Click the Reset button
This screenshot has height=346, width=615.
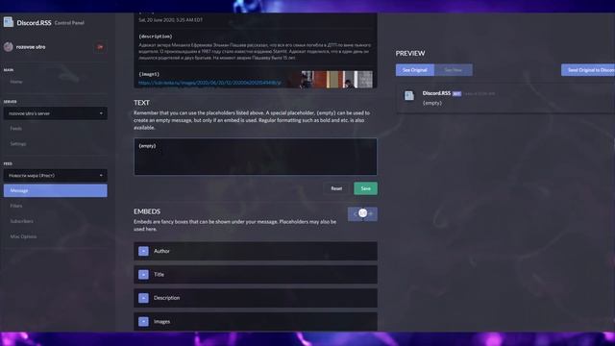336,188
